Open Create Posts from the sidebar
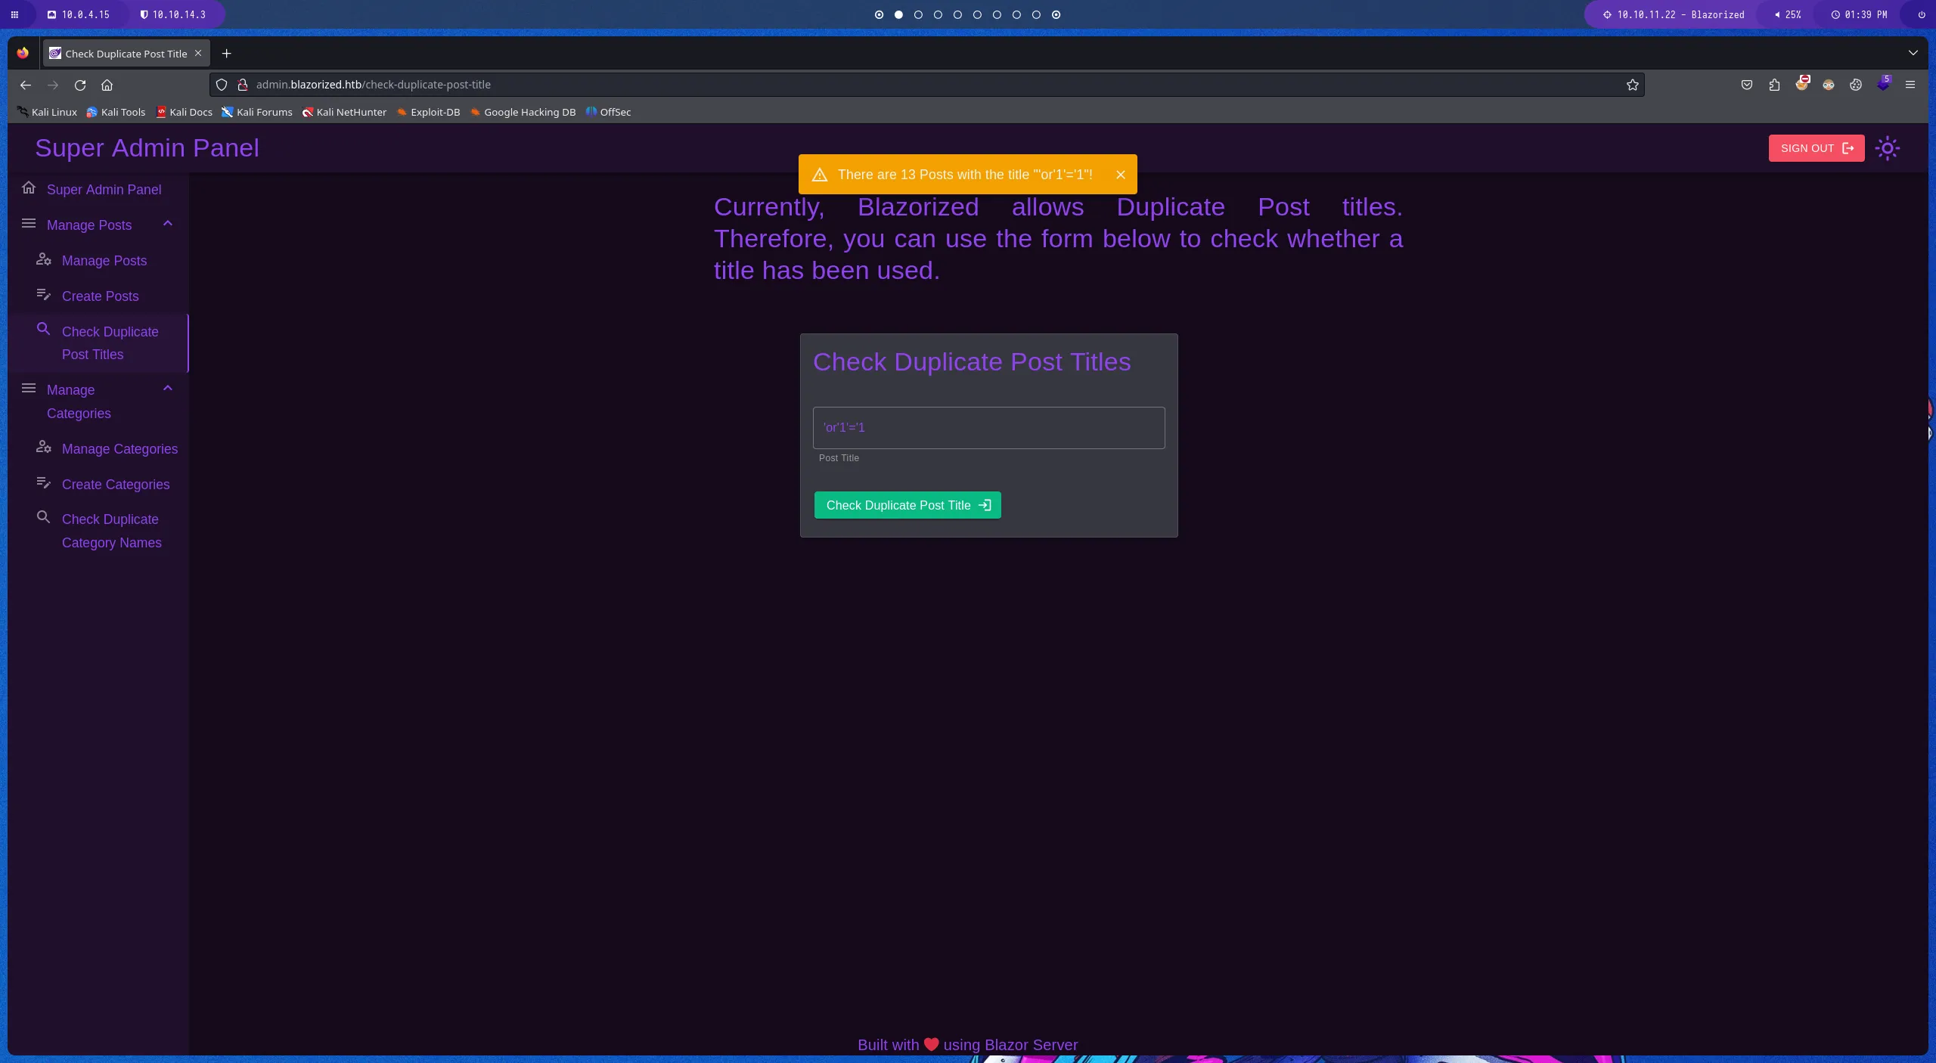The height and width of the screenshot is (1063, 1936). (100, 296)
